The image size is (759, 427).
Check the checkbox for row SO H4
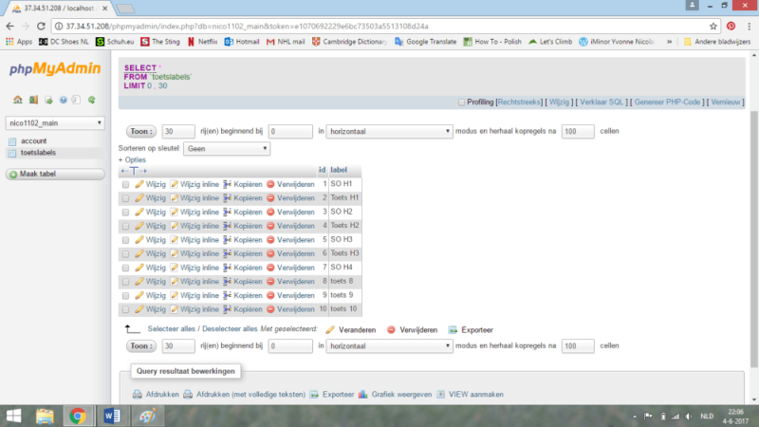coord(126,268)
